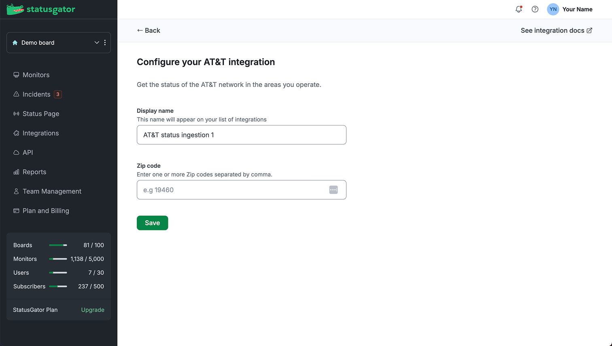Click the "StatusGator Plan" label

(35, 310)
